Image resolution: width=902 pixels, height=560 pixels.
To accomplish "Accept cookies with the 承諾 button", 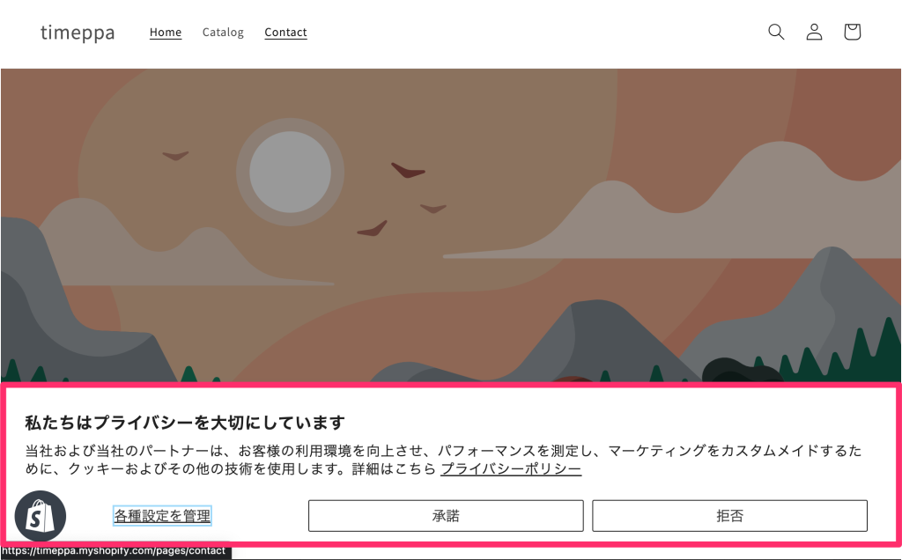I will 446,515.
